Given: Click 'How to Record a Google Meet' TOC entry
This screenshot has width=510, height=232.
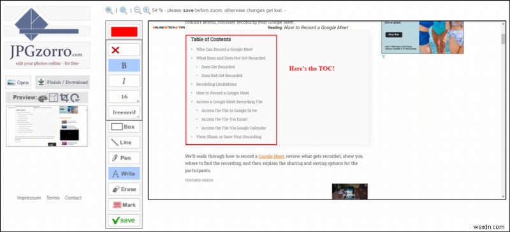Looking at the screenshot, I should coord(222,93).
